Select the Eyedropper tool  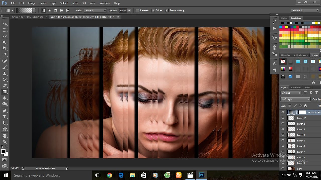pyautogui.click(x=5, y=55)
